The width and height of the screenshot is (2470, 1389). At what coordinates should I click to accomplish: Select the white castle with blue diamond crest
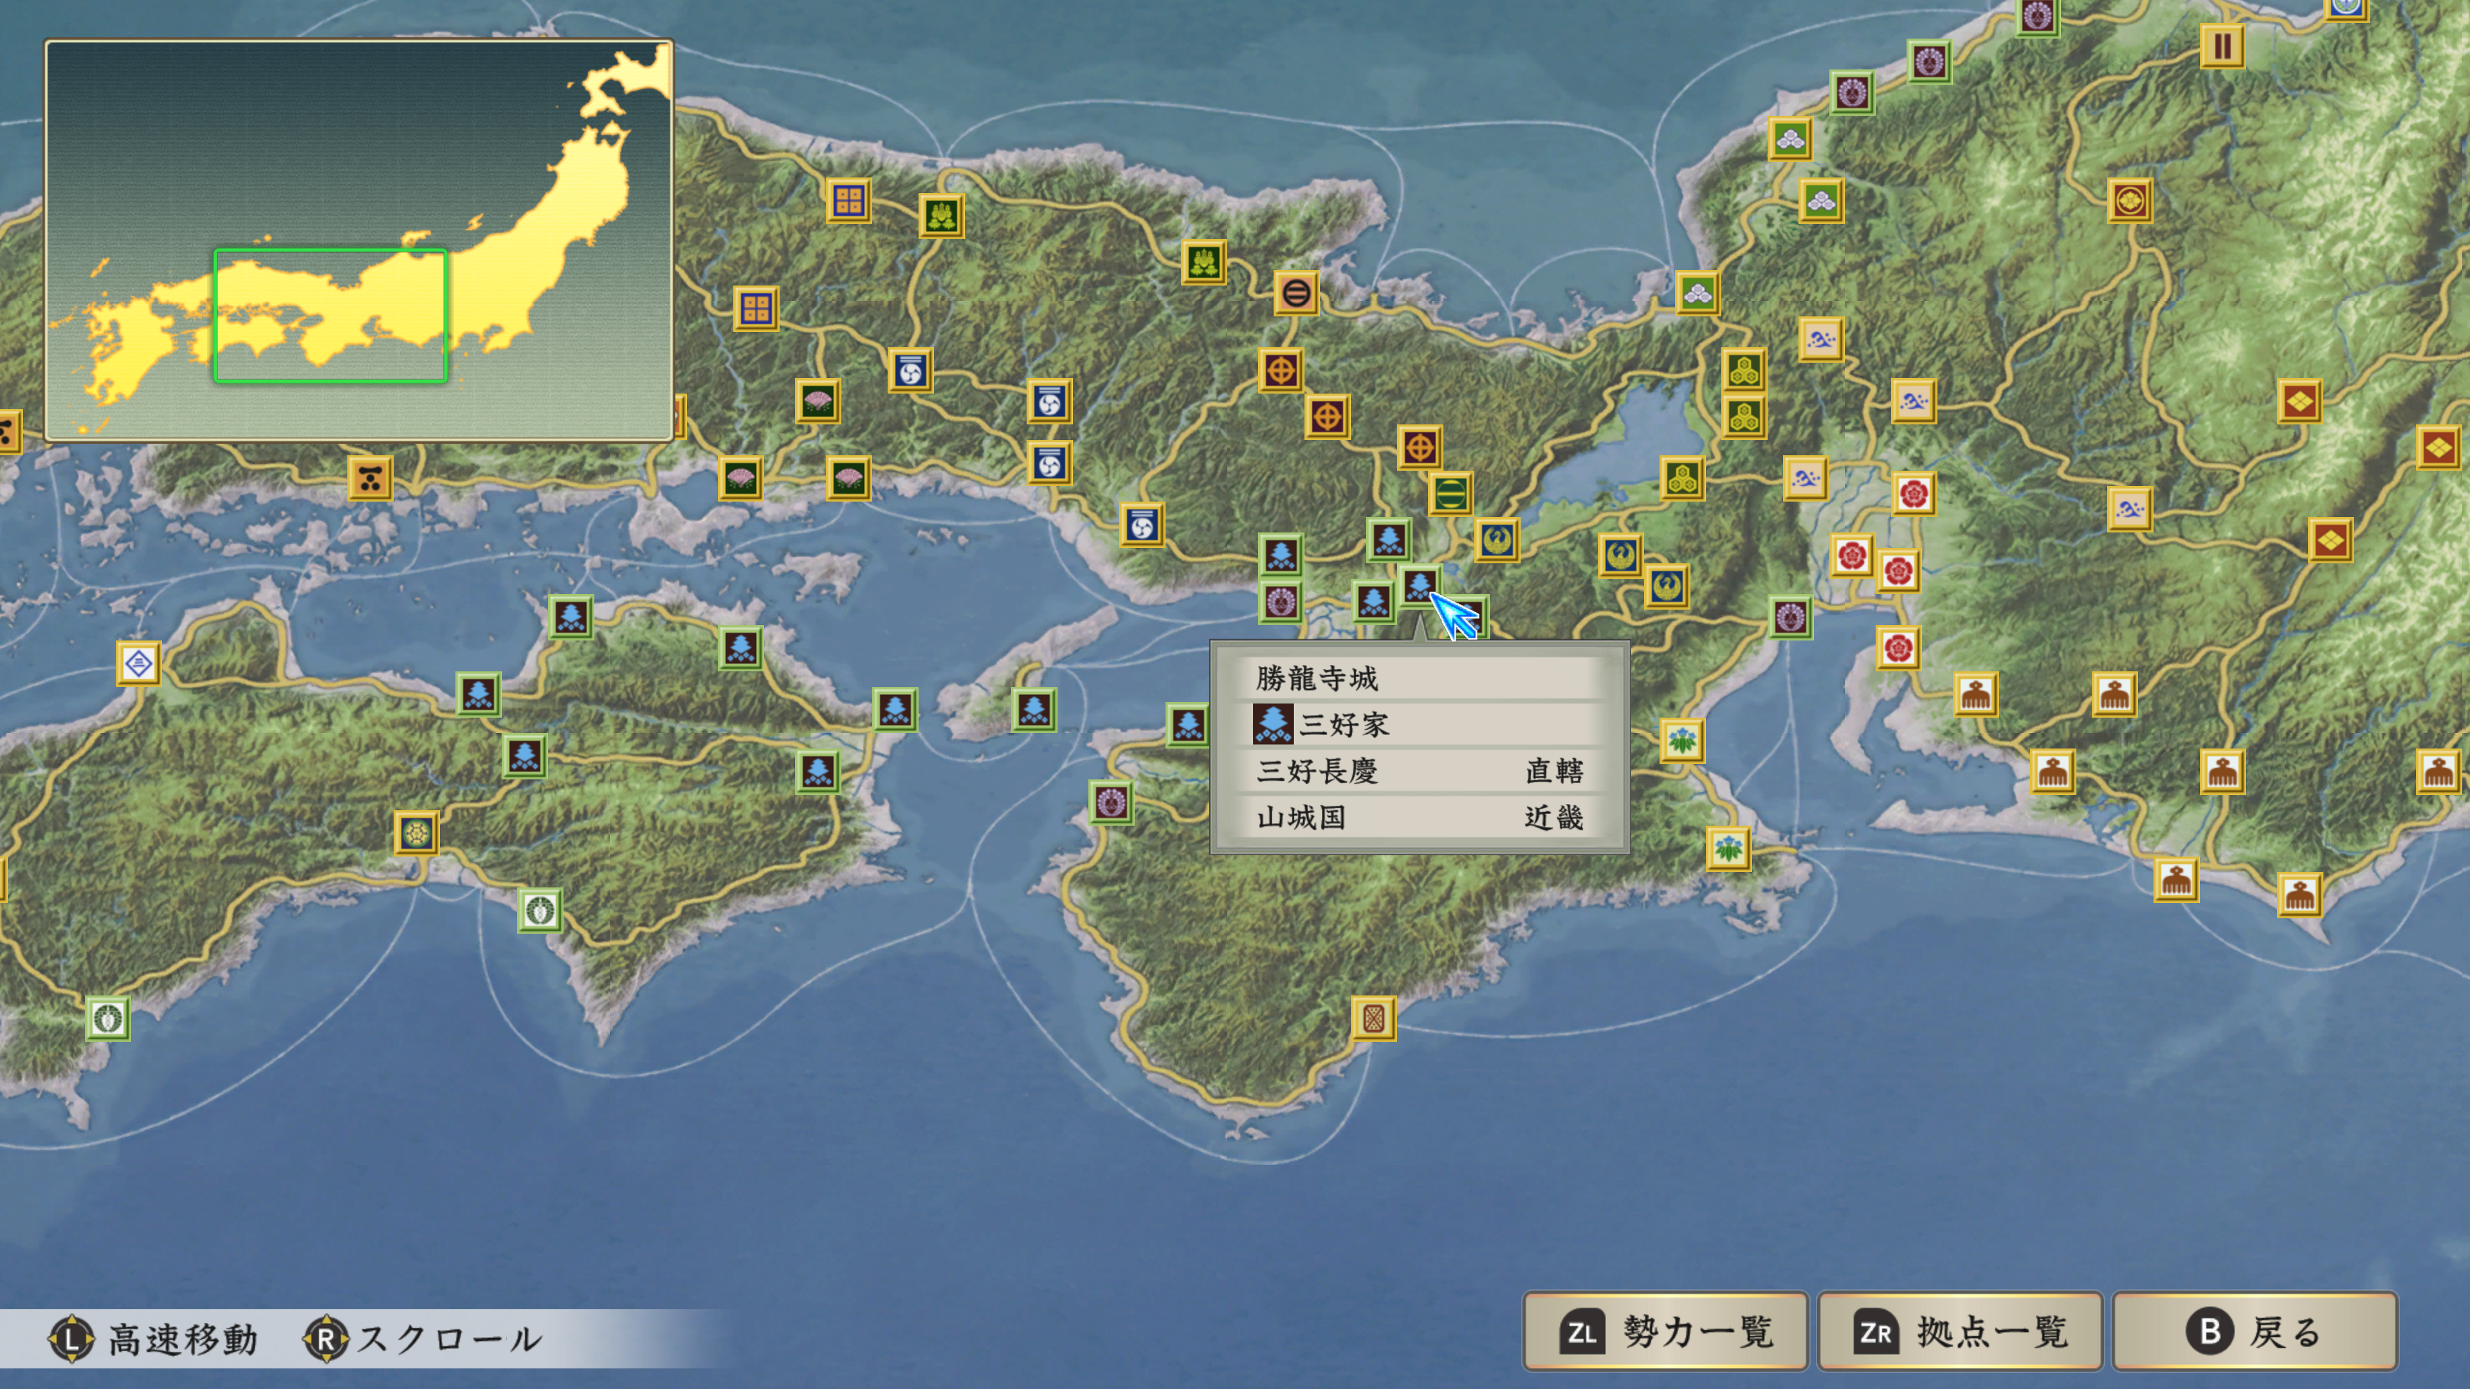(x=138, y=664)
